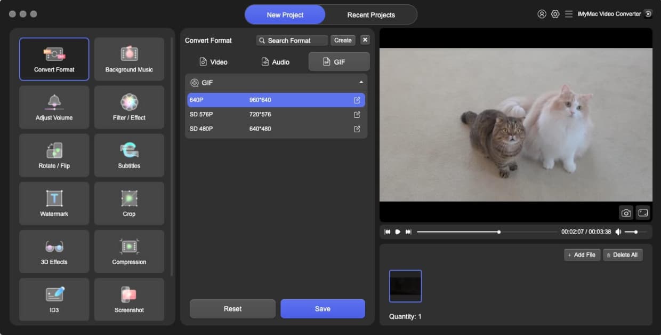Viewport: 661px width, 335px height.
Task: Click the Search Format input field
Action: [292, 41]
